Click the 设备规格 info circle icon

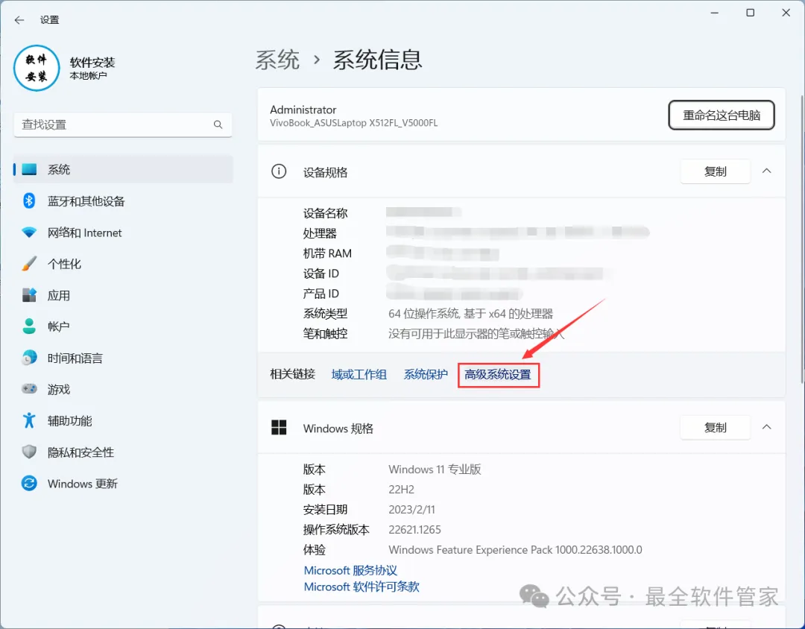point(279,171)
